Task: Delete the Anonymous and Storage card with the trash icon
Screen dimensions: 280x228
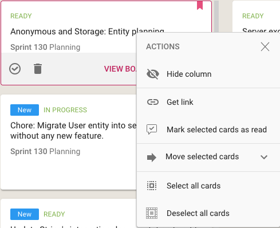Action: pos(38,69)
